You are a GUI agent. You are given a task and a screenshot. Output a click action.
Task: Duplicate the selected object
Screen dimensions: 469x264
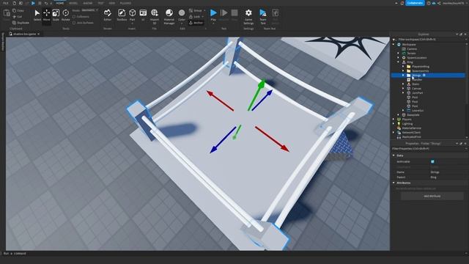tap(21, 23)
